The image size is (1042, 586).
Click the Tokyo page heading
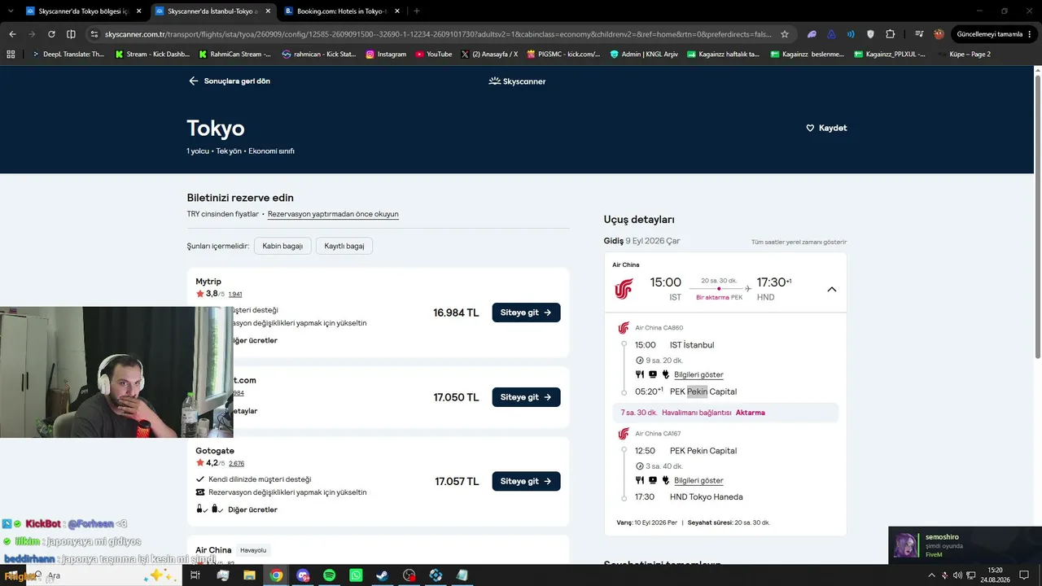pos(216,129)
